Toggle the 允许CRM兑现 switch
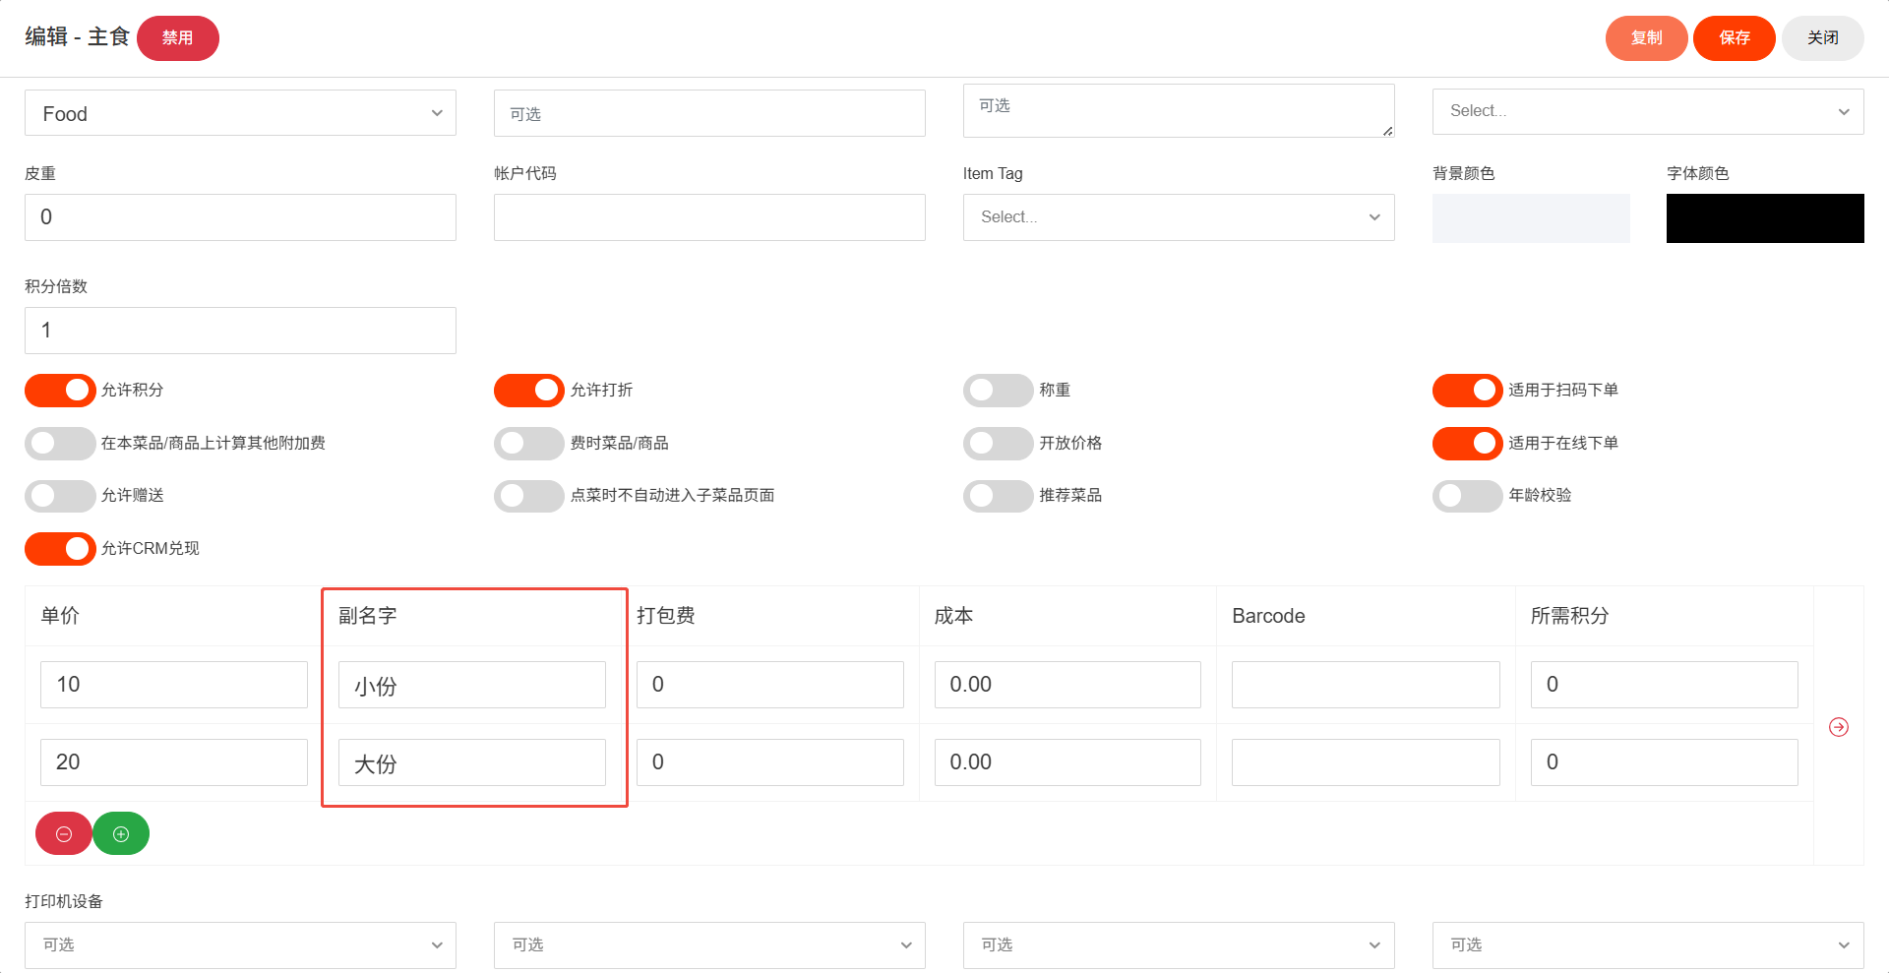 pos(60,549)
